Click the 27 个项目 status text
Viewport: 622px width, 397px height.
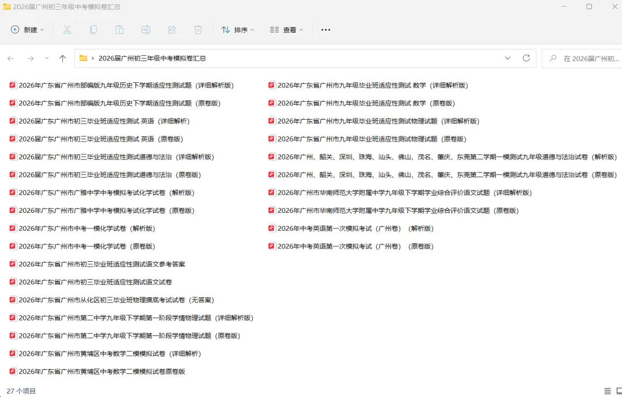(21, 391)
